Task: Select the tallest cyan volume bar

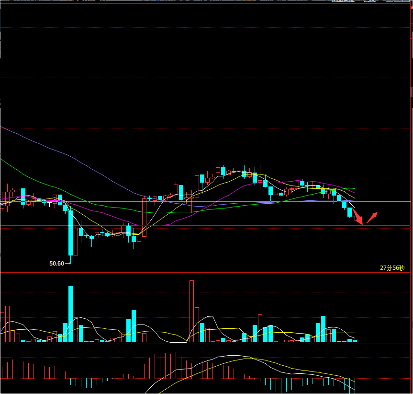Action: click(x=71, y=314)
